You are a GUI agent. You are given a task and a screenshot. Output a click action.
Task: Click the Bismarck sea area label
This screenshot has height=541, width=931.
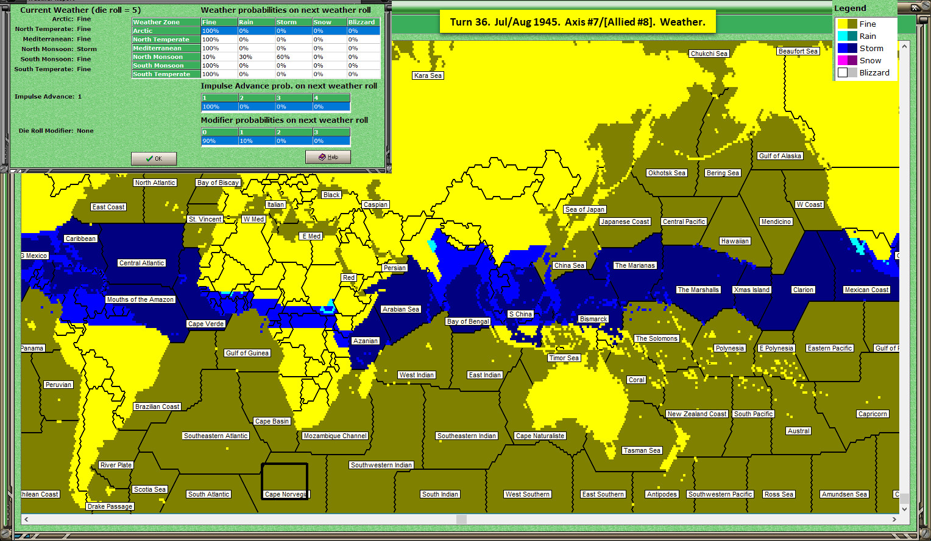point(593,319)
